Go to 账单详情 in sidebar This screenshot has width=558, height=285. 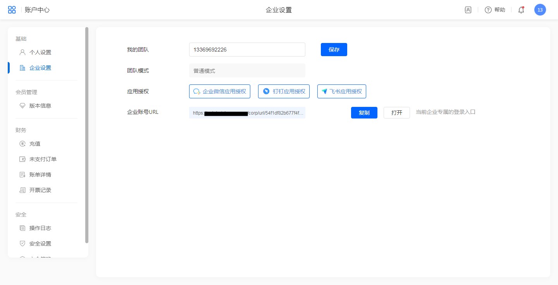pyautogui.click(x=40, y=175)
